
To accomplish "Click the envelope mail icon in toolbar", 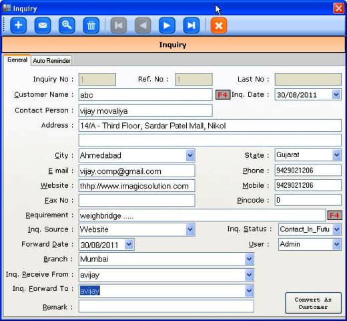I will pos(43,25).
